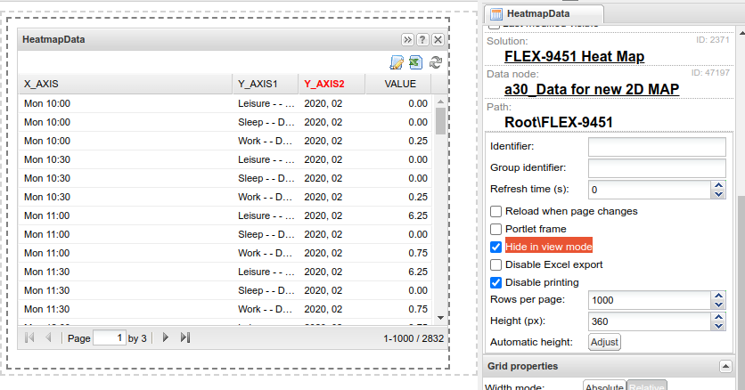Click the HeatmapData tab icon

click(496, 13)
